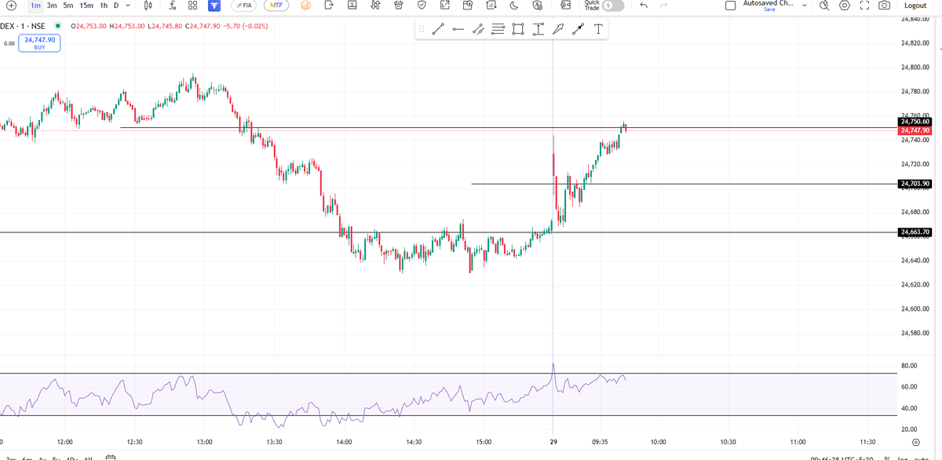Image resolution: width=942 pixels, height=460 pixels.
Task: Click the layout square checkbox icon
Action: coord(731,5)
